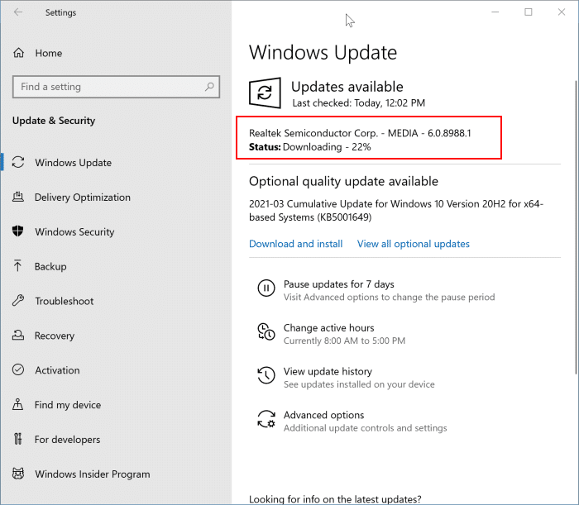This screenshot has width=579, height=505.
Task: Click the Find my device icon
Action: tap(17, 404)
